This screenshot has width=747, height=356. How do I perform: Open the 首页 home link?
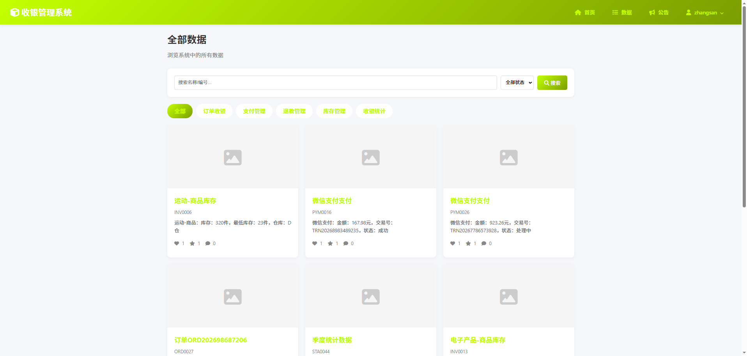click(x=585, y=12)
